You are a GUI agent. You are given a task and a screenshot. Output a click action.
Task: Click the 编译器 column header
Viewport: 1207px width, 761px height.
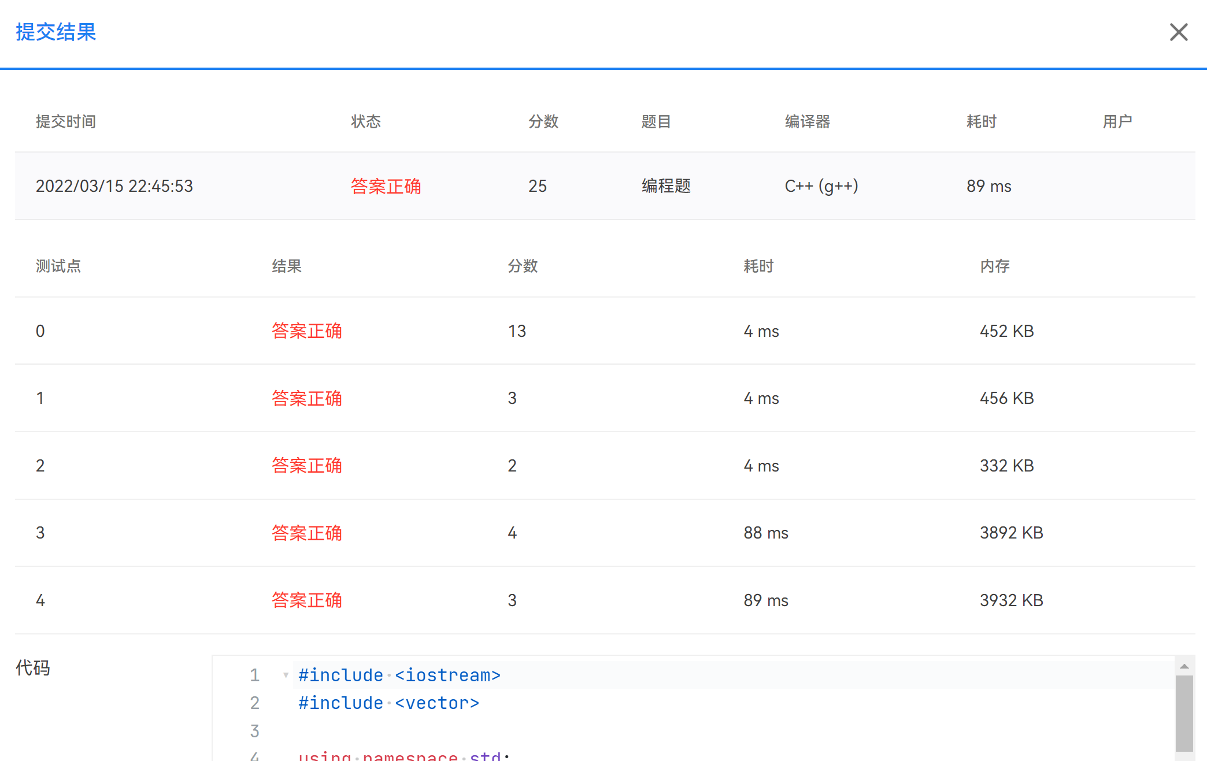tap(808, 121)
